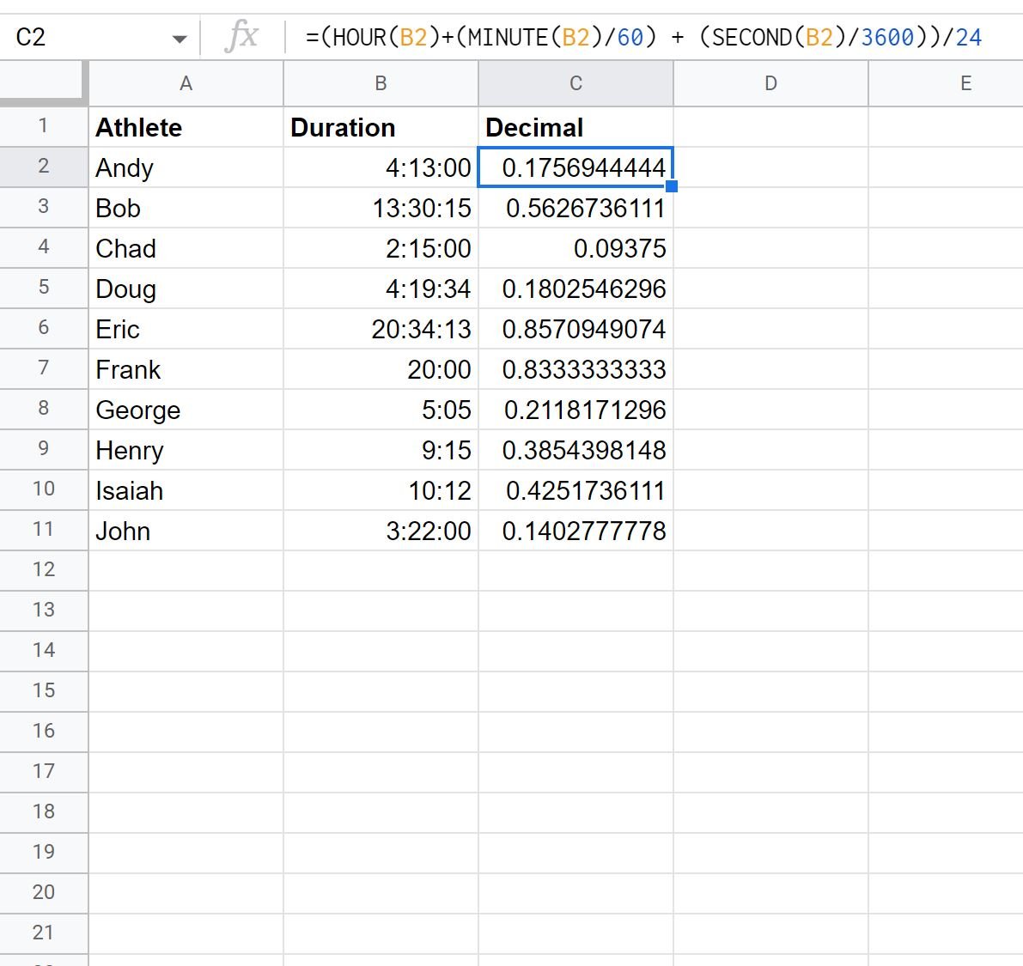Click the duration 2:15:00 cell

tap(381, 248)
